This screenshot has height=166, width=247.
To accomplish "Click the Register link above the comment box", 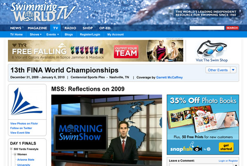I will [233, 161].
